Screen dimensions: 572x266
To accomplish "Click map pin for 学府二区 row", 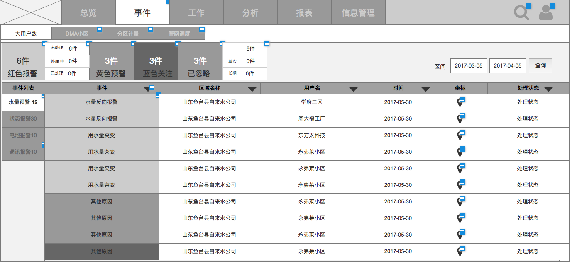I will pyautogui.click(x=460, y=102).
